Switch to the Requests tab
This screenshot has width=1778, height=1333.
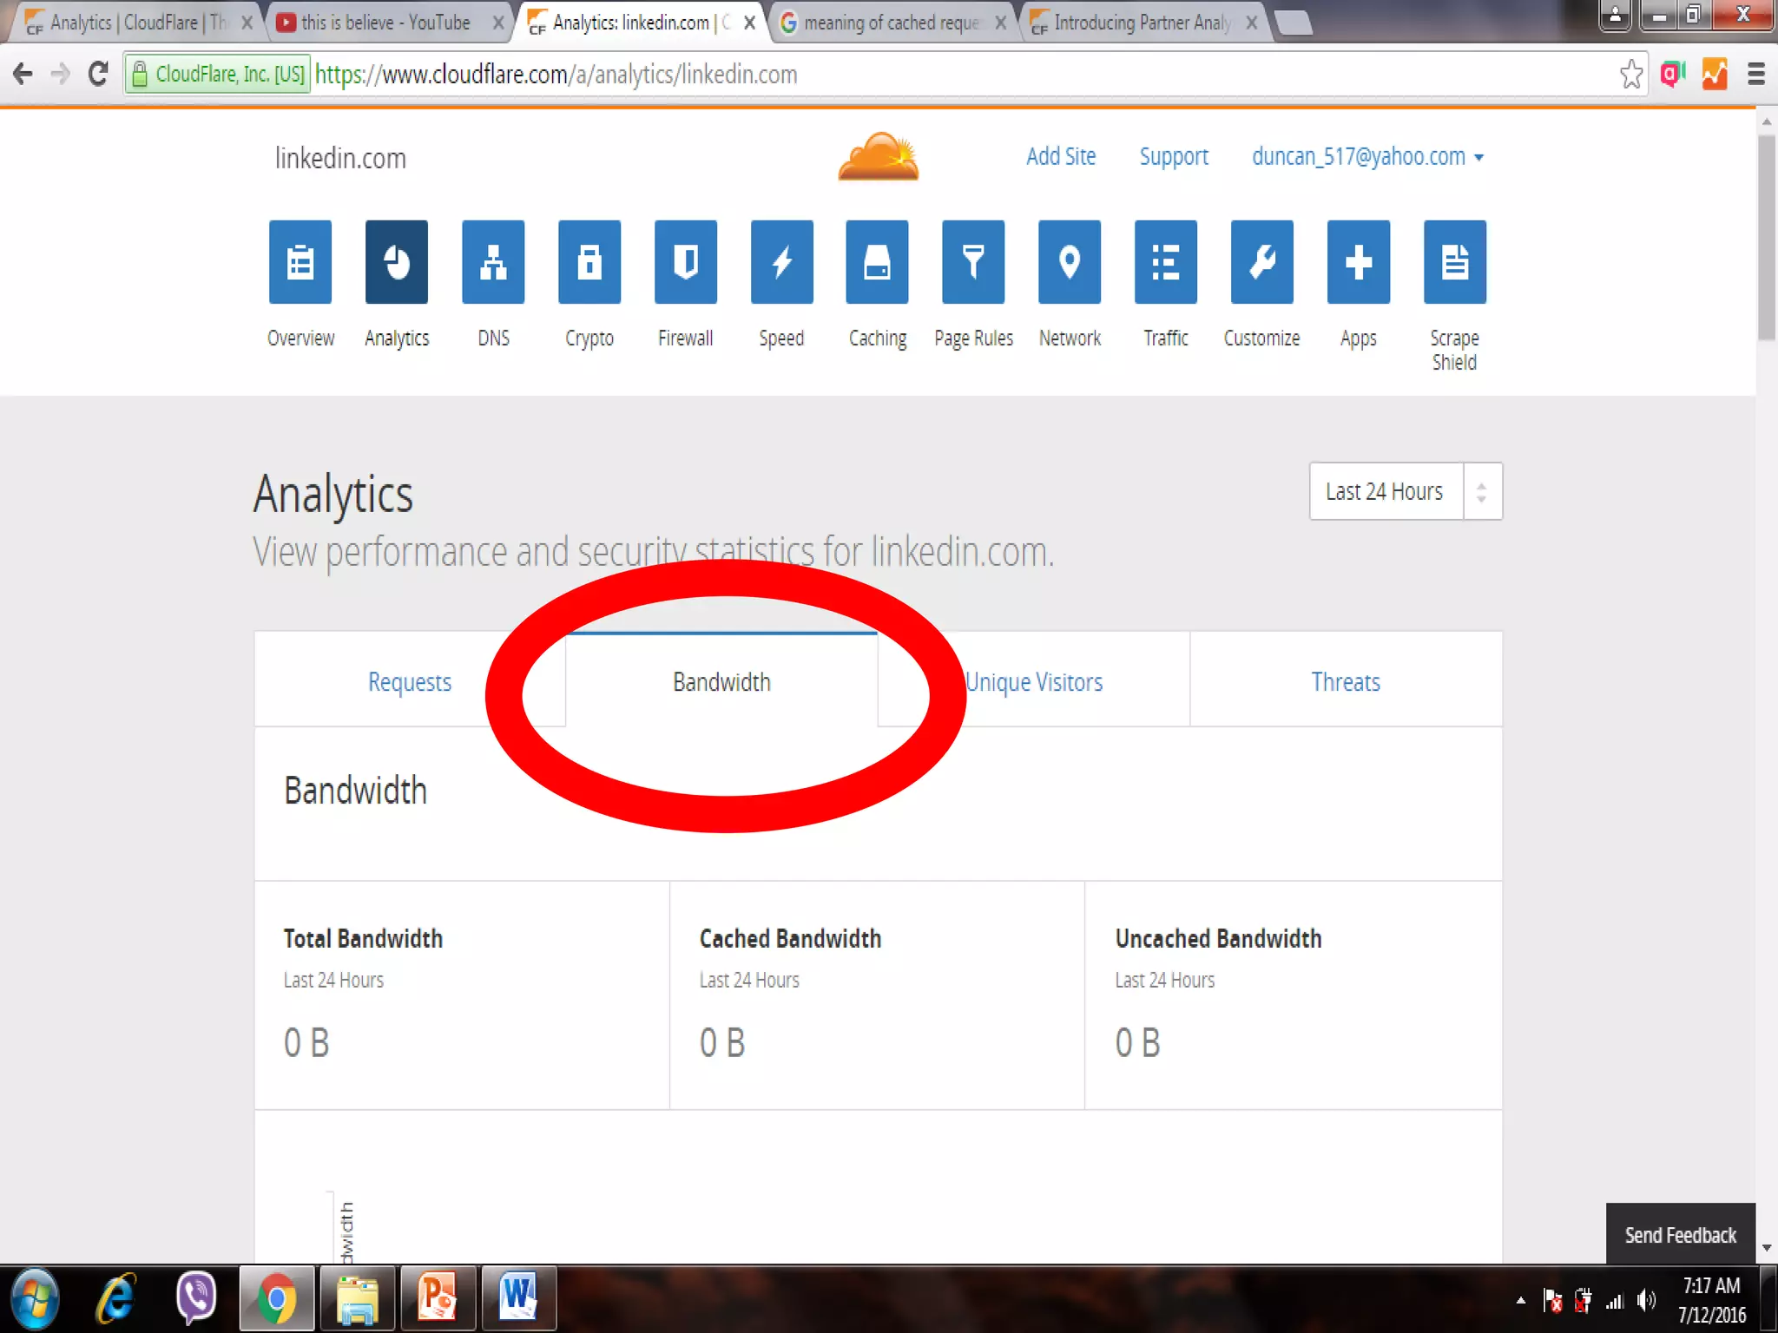(410, 682)
